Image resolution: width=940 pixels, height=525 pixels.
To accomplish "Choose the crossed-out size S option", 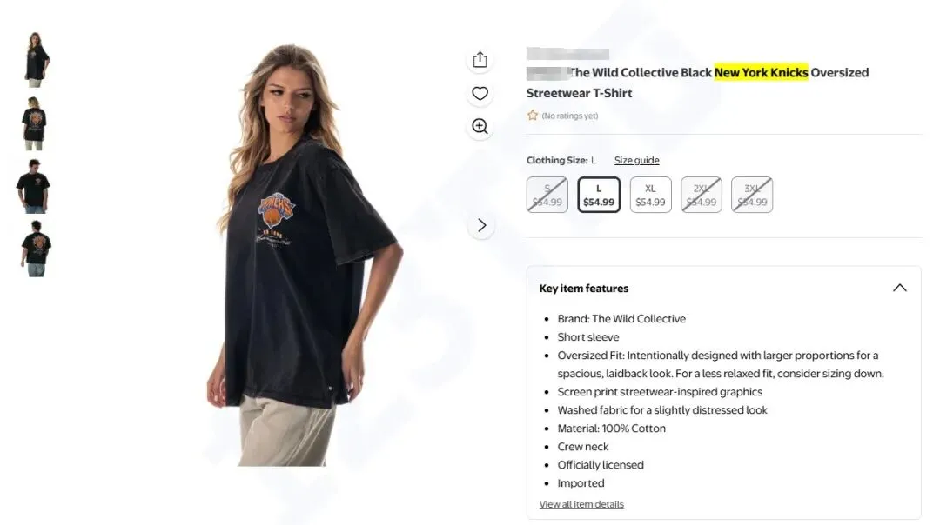I will 547,195.
